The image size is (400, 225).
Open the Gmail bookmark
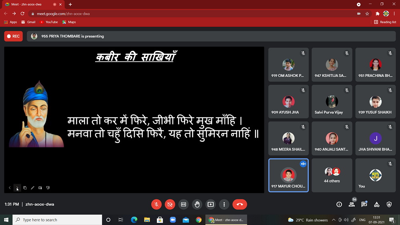[28, 22]
